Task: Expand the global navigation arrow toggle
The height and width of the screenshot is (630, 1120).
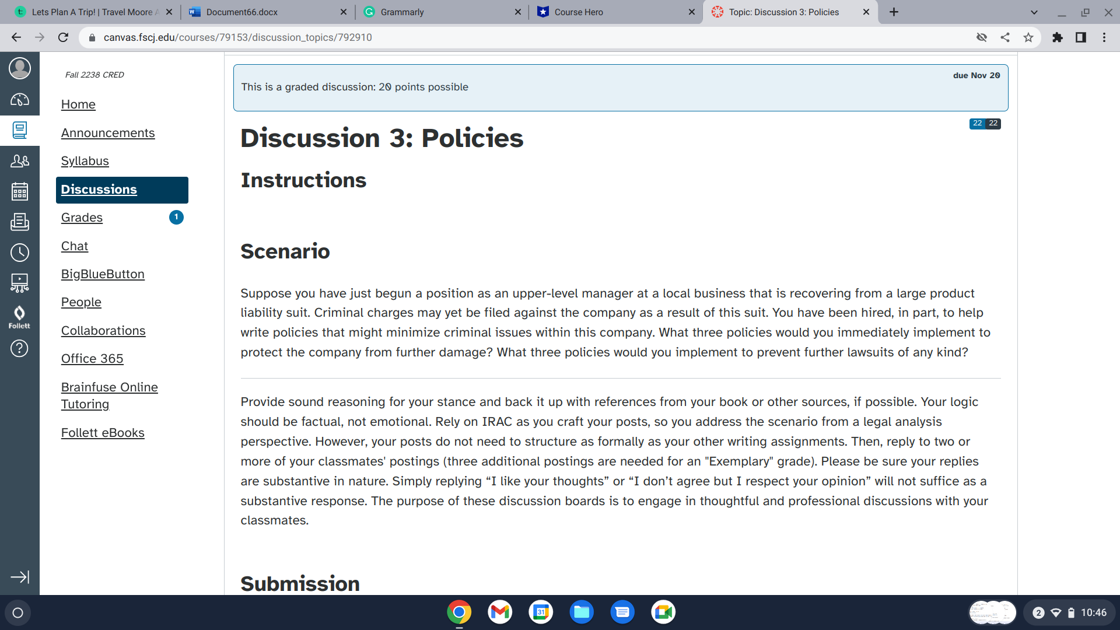Action: (x=19, y=577)
